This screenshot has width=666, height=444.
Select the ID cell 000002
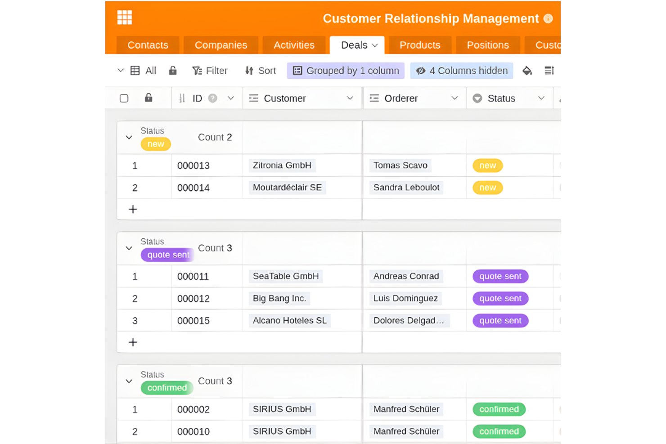click(x=207, y=409)
